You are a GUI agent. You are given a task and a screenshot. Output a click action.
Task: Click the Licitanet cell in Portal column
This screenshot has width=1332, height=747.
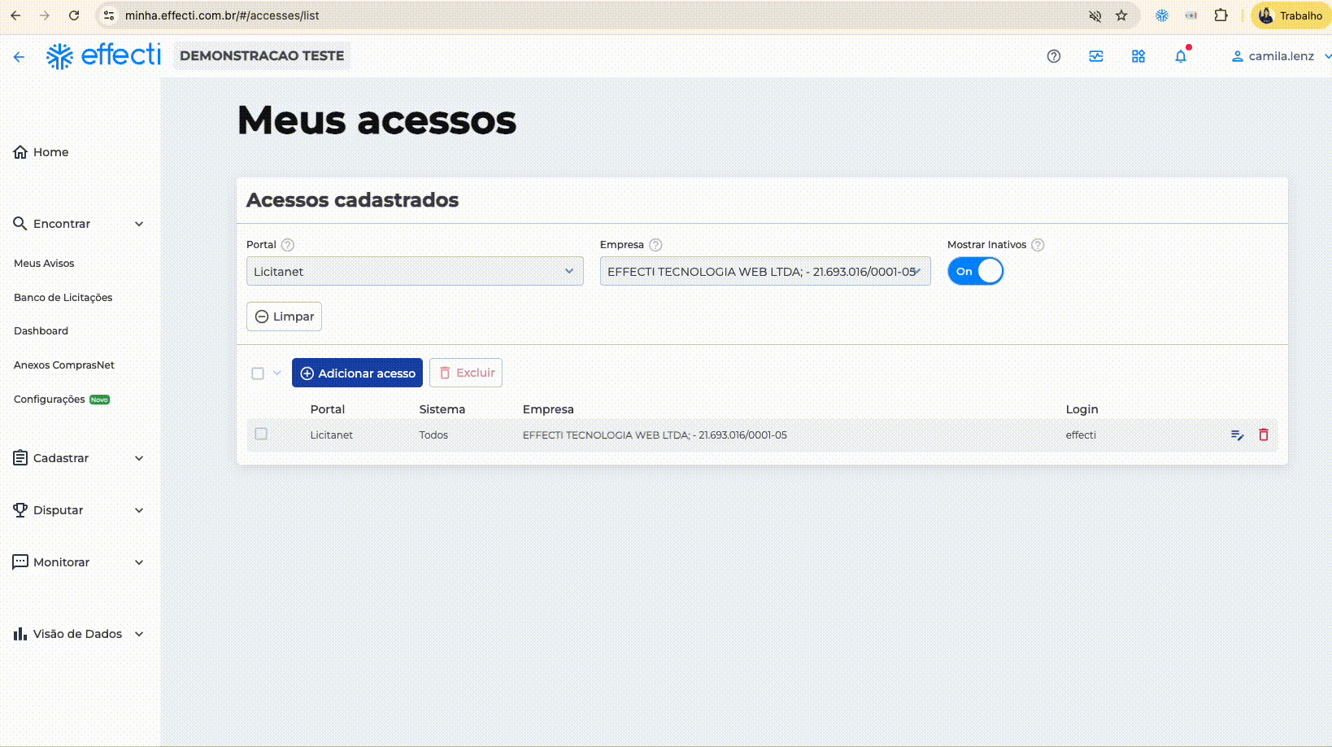(x=331, y=435)
